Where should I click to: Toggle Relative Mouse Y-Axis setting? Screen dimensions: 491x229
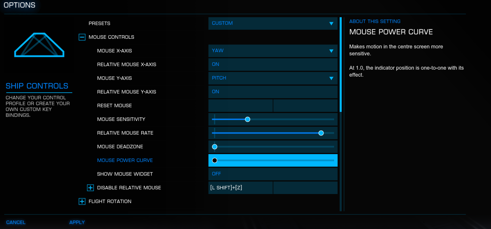(273, 92)
